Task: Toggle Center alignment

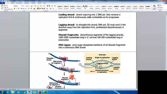Action: click(40, 9)
